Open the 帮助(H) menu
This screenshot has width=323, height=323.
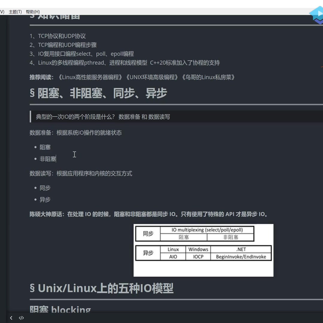[x=33, y=12]
